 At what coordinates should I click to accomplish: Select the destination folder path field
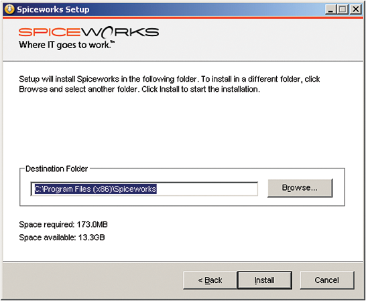click(144, 189)
